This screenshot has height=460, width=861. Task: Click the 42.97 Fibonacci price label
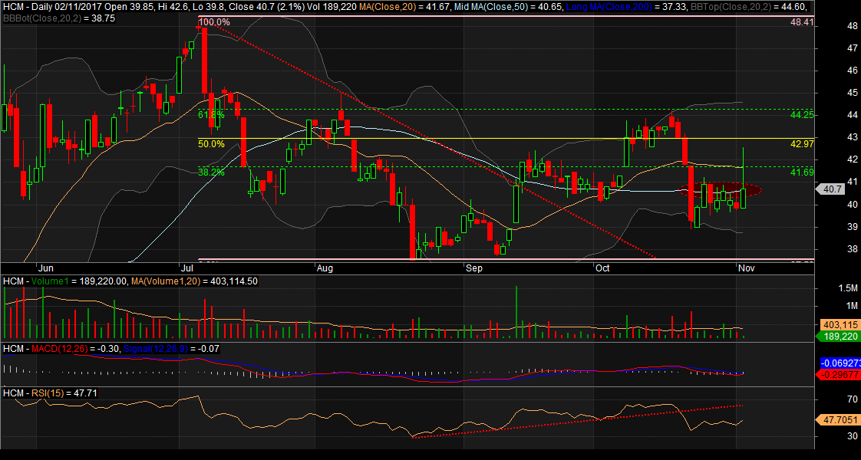tap(802, 143)
